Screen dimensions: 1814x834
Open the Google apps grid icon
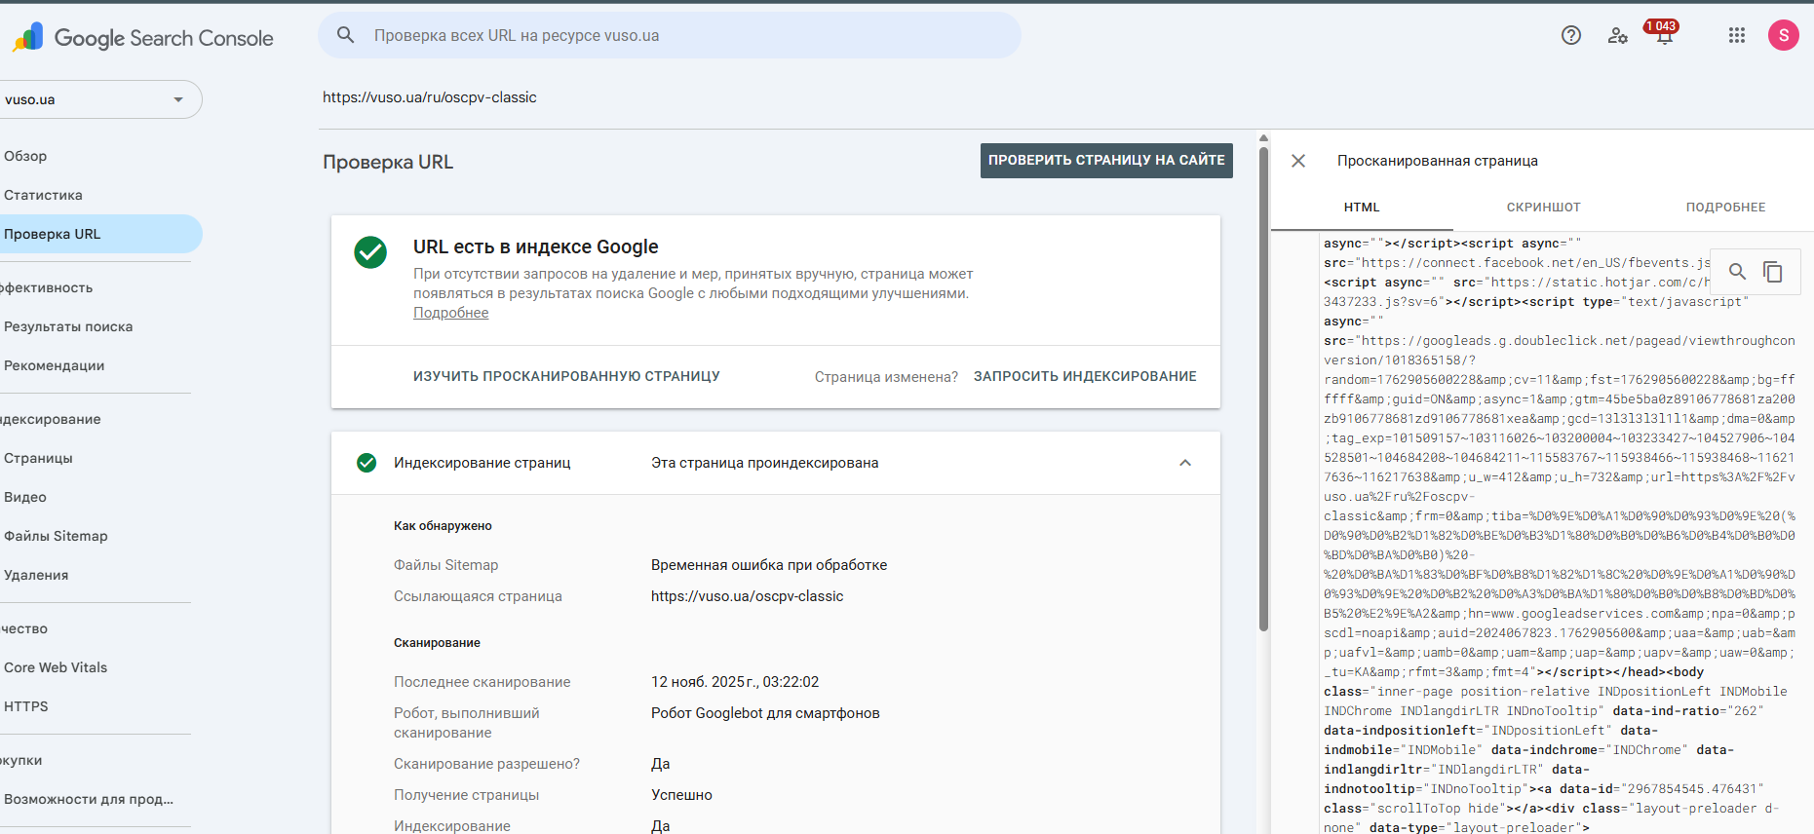[1737, 35]
